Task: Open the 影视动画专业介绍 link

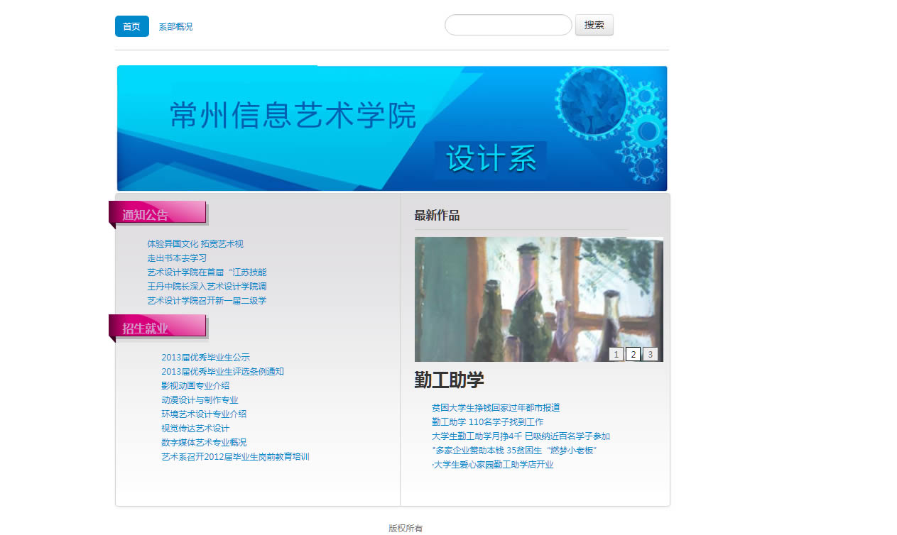Action: coord(195,386)
